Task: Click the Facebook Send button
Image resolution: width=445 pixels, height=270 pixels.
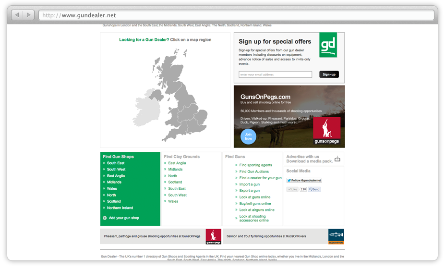Action: point(314,189)
